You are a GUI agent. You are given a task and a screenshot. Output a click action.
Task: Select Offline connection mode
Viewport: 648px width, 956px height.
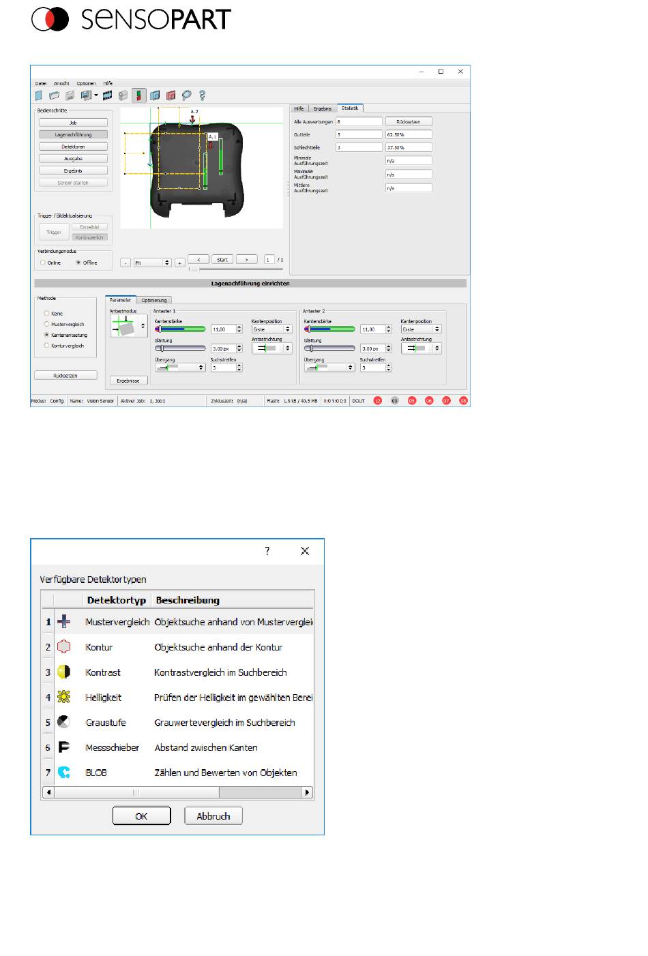point(78,263)
